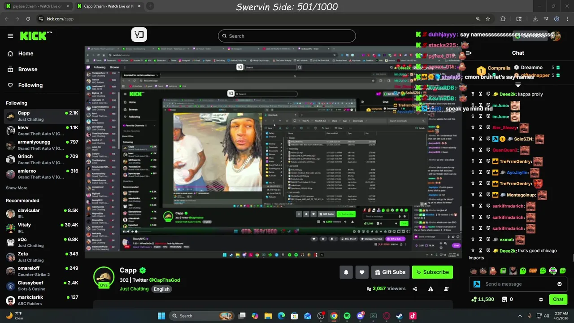This screenshot has height=323, width=574.
Task: Click the share icon near viewers
Action: coord(415,289)
